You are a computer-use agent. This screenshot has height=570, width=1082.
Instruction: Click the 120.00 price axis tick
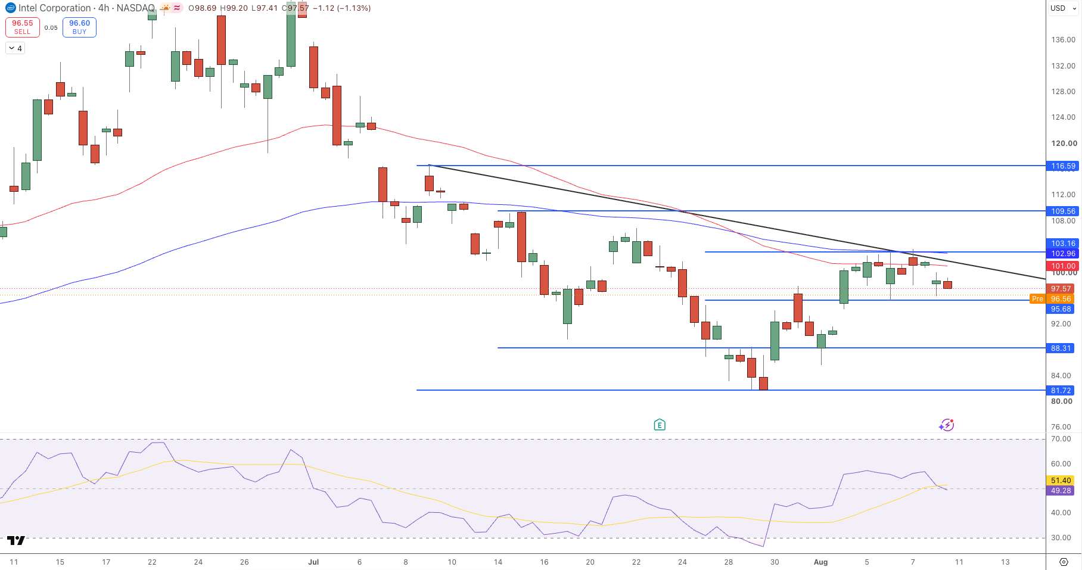click(x=1064, y=144)
